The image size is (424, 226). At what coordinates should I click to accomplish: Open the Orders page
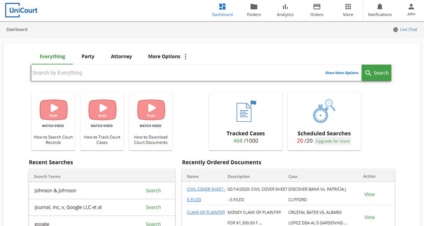317,10
